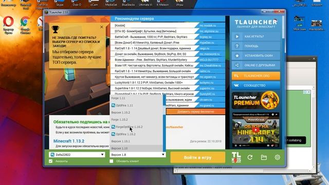Open the game folder icon in bottom bar
Screen dimensions: 329x185
pos(264,157)
